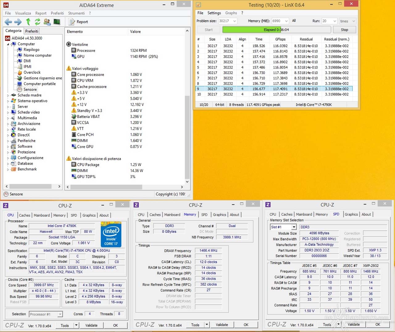The width and height of the screenshot is (395, 332).
Task: Open the LinX times dropdown
Action: coord(353,21)
